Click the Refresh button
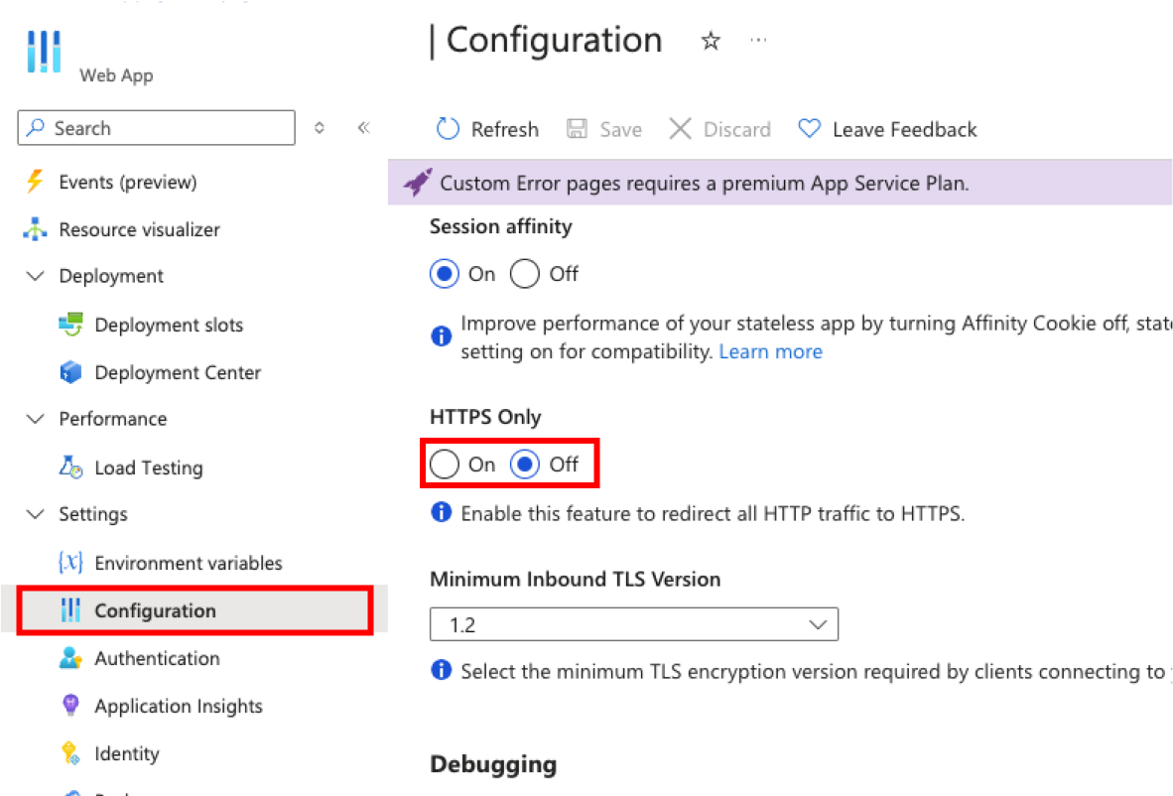This screenshot has width=1173, height=796. tap(486, 129)
